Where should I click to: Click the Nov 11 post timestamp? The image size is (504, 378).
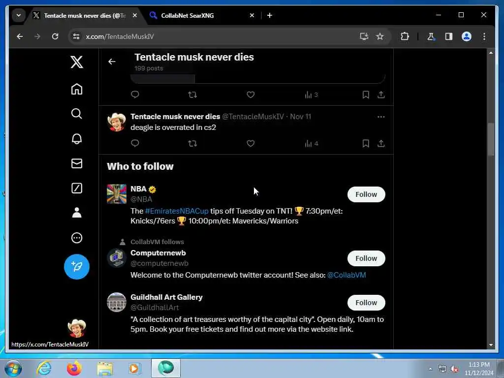pos(301,116)
